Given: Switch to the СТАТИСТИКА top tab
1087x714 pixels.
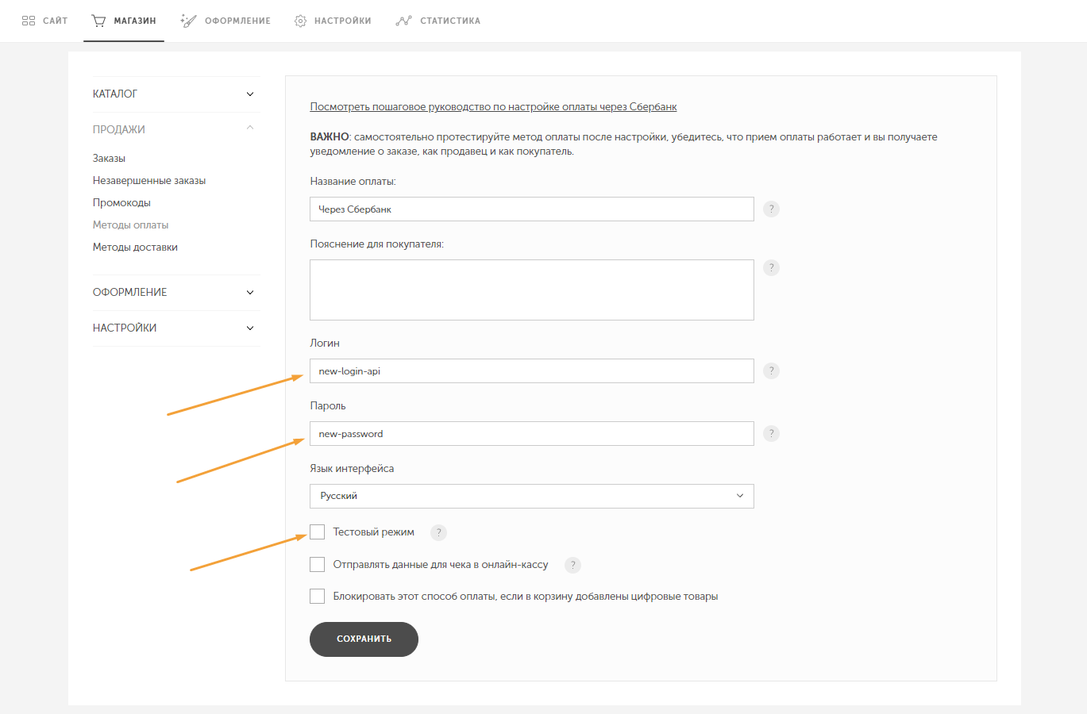Looking at the screenshot, I should (437, 21).
